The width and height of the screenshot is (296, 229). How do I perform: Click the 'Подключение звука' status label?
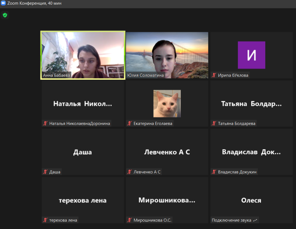tap(231, 221)
